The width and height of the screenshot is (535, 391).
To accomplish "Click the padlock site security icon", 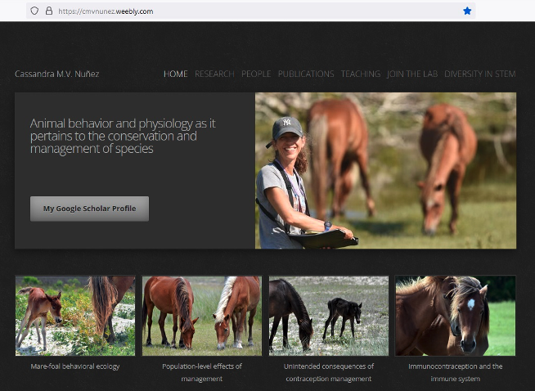I will (x=49, y=11).
